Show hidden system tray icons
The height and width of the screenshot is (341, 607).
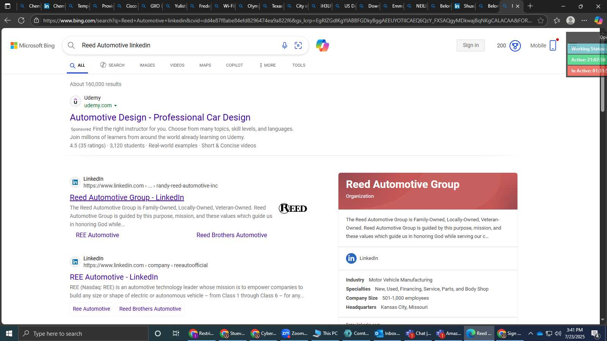(530, 333)
